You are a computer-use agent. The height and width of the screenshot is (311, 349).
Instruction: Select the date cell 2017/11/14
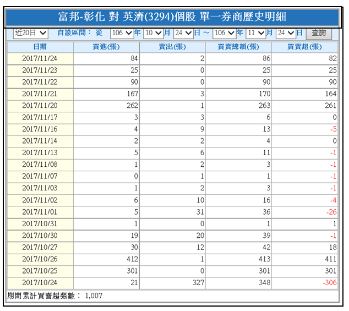point(40,141)
